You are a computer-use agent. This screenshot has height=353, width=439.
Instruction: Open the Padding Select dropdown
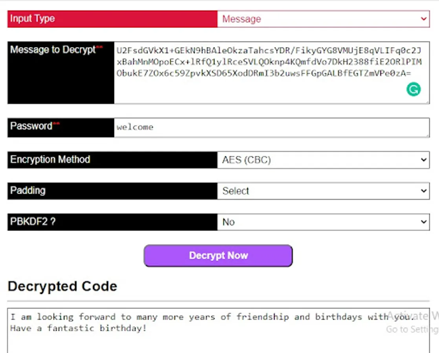coord(323,191)
